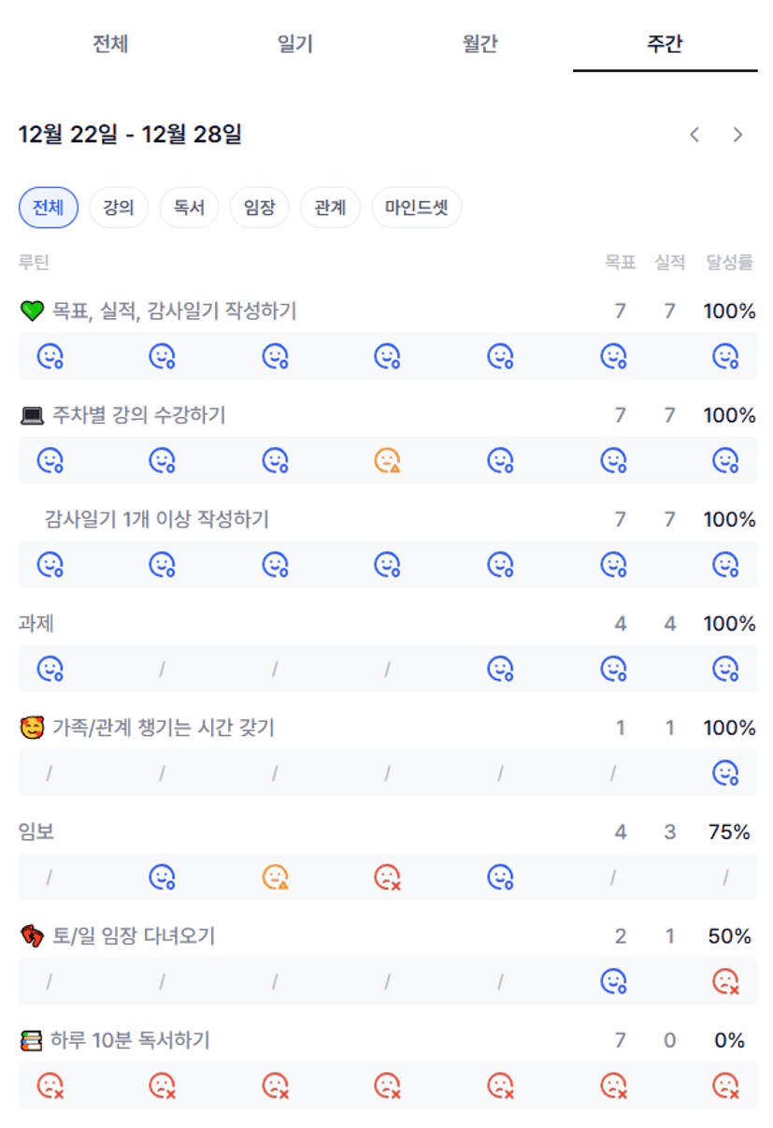Click the red failed face in 임보 row
773x1128 pixels.
pos(387,877)
